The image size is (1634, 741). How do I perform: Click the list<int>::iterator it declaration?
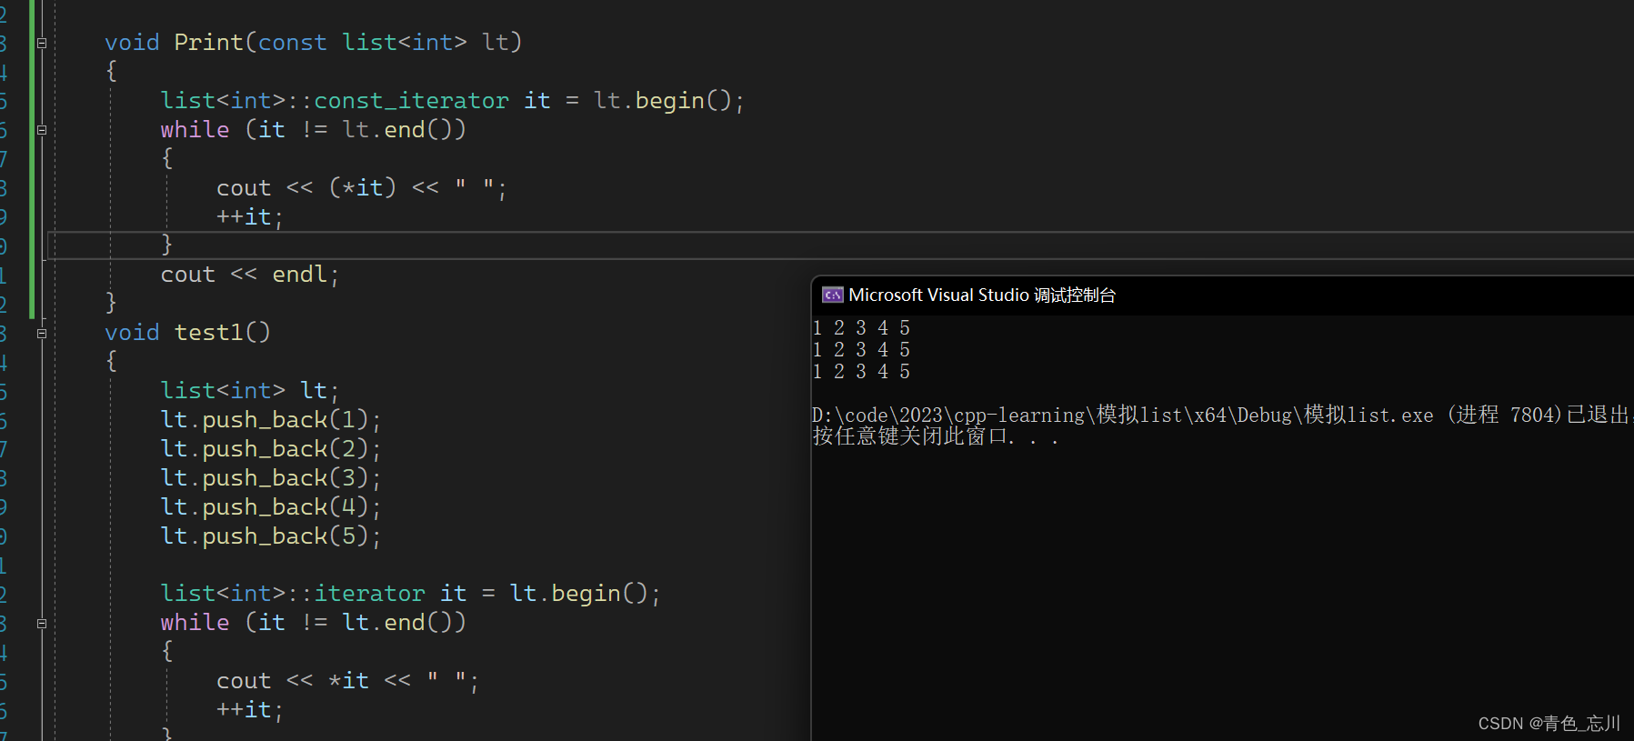(x=410, y=593)
